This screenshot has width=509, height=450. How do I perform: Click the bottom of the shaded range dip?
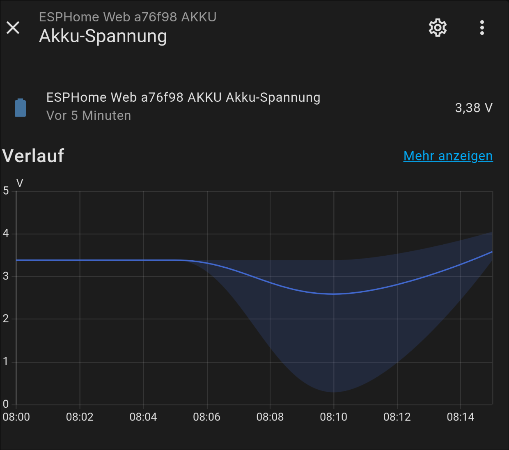333,392
